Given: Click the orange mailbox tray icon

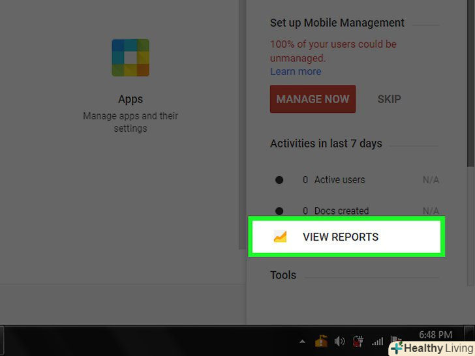Looking at the screenshot, I should (321, 341).
